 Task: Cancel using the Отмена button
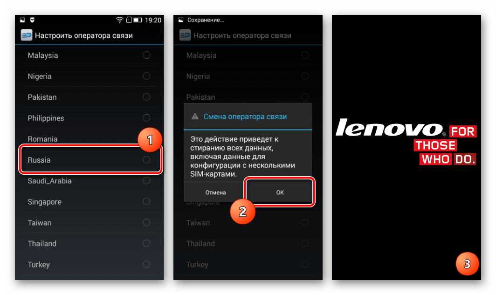[x=215, y=192]
